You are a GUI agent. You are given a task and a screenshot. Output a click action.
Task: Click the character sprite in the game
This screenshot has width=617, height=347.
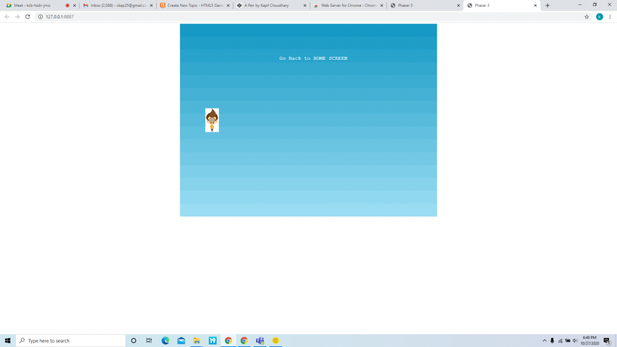pos(212,120)
